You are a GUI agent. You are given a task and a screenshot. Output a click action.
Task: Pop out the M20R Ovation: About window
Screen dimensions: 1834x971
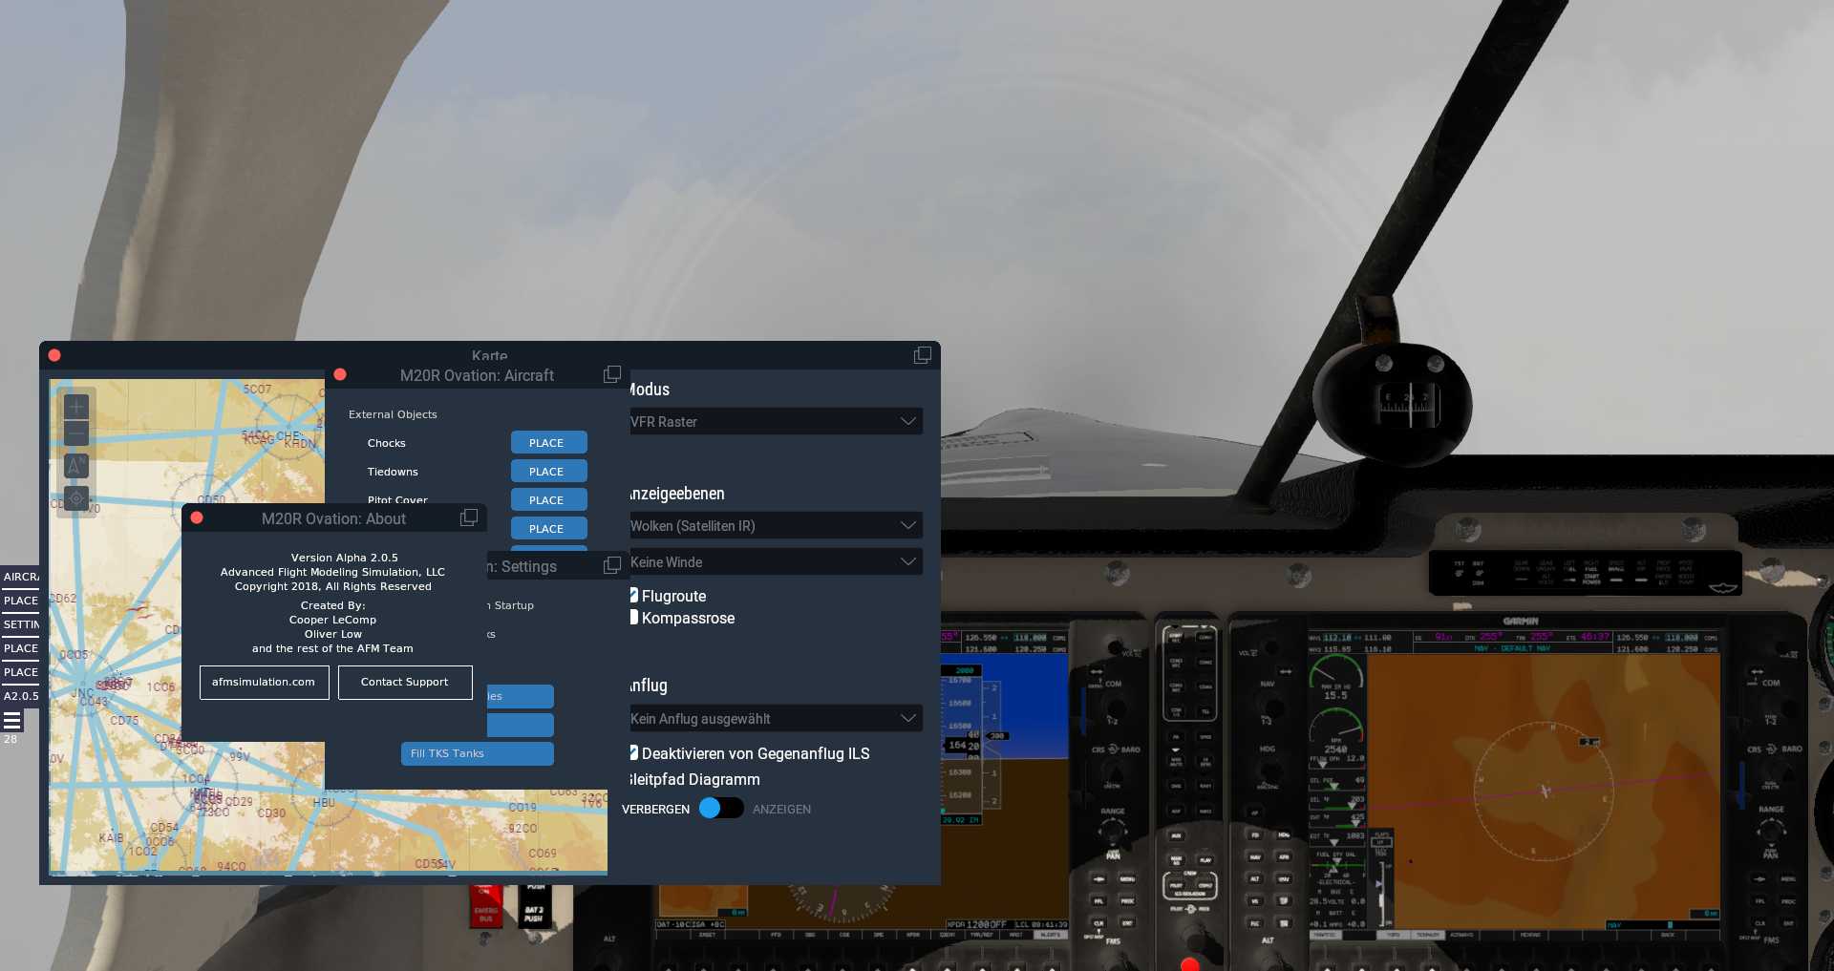tap(469, 517)
